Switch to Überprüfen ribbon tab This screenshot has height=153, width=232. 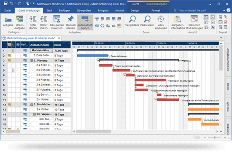(84, 11)
